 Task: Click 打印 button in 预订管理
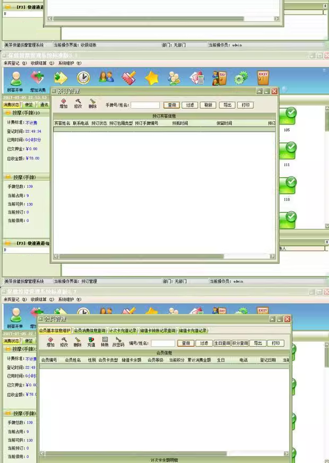[x=245, y=105]
